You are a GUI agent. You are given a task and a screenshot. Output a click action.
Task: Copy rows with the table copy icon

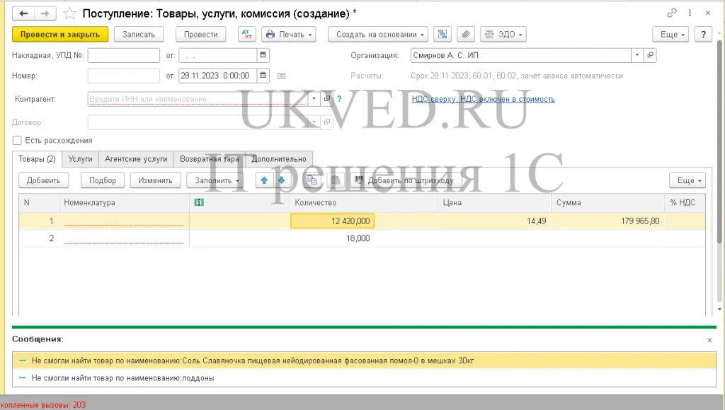312,180
